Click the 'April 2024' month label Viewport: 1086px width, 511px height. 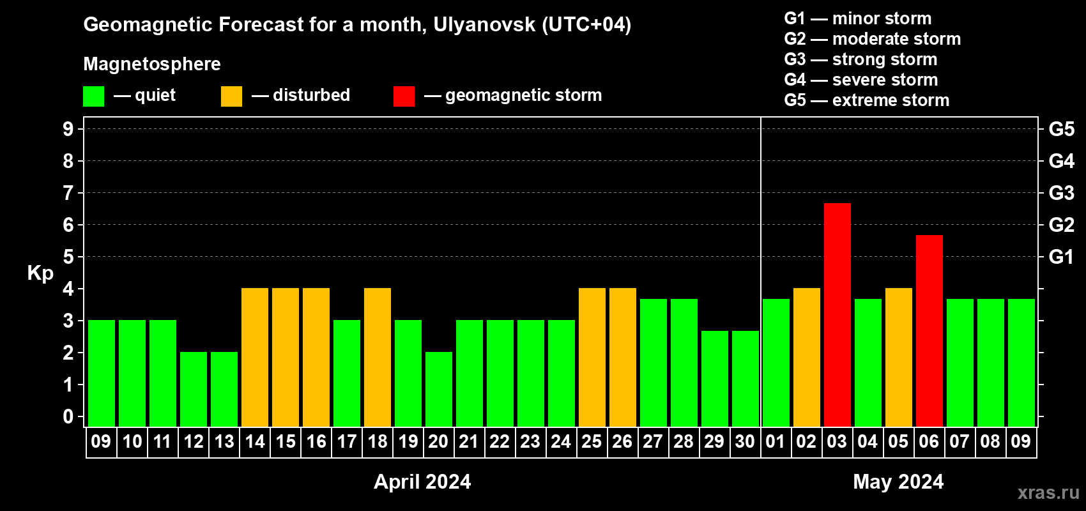[422, 482]
